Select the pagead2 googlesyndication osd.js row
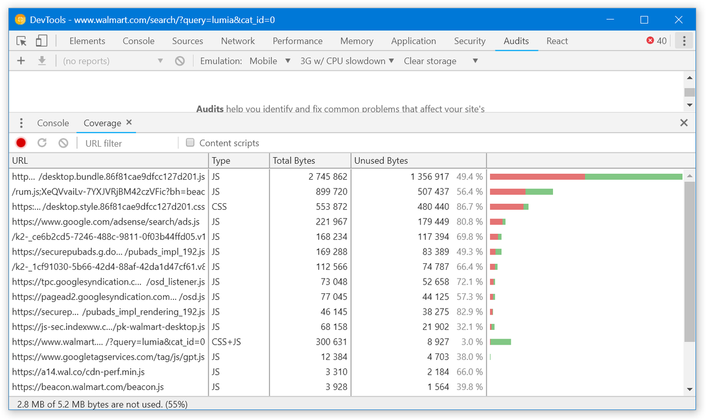The height and width of the screenshot is (420, 706). pos(347,297)
